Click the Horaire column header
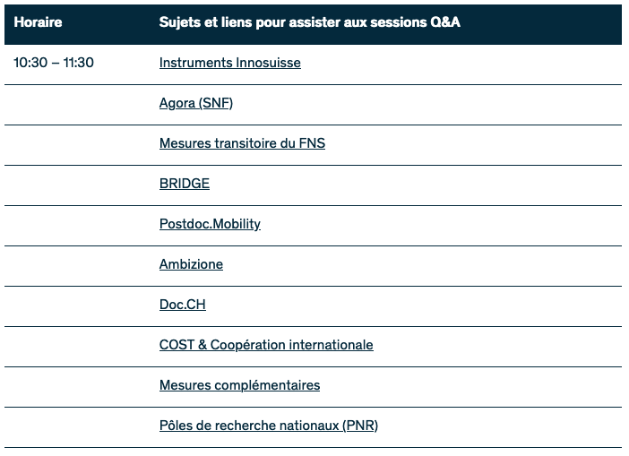The width and height of the screenshot is (629, 456). pos(39,22)
